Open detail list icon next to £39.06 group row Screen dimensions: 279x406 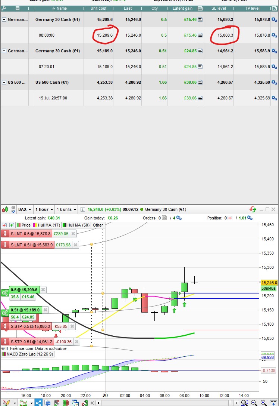[200, 82]
